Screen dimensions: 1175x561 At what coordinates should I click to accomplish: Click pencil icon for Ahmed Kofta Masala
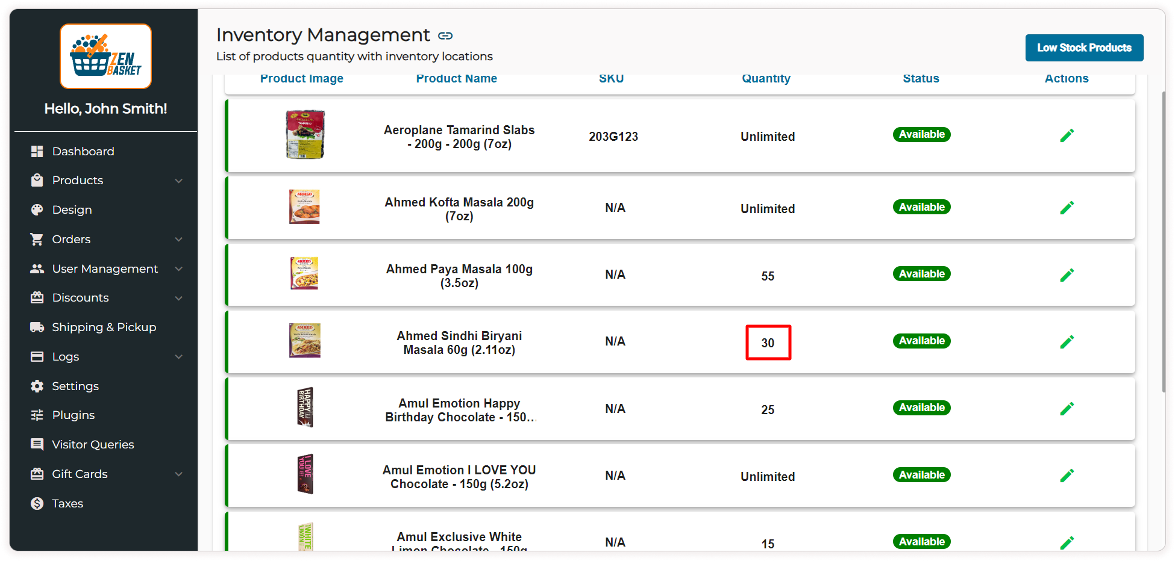coord(1067,208)
